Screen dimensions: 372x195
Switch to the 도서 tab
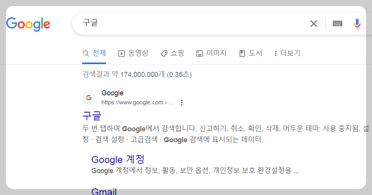point(250,53)
